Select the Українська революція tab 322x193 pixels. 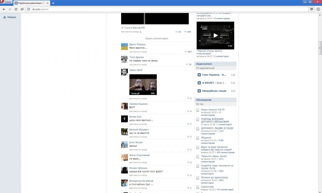pyautogui.click(x=32, y=3)
